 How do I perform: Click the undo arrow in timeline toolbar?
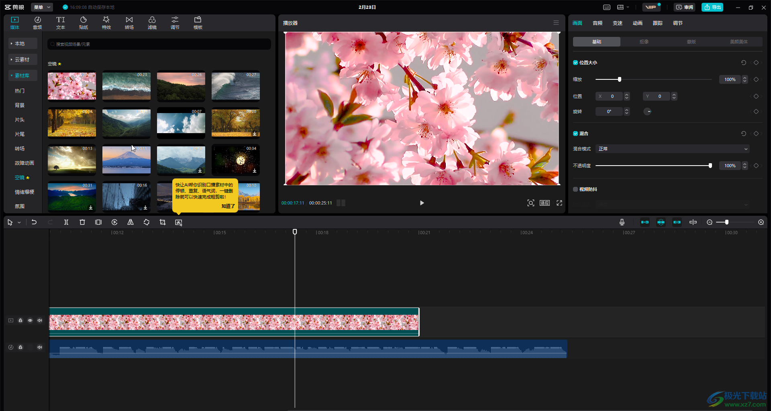[x=34, y=222]
